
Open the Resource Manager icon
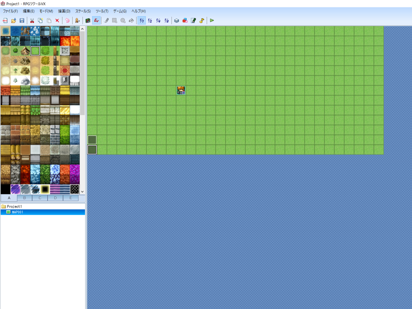tap(185, 21)
